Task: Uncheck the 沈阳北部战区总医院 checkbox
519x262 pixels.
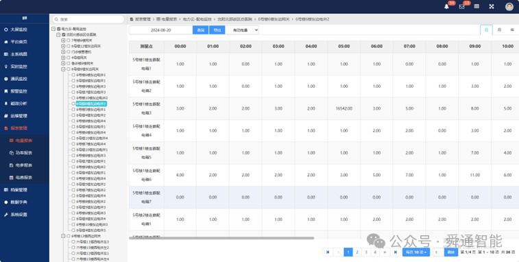Action: coord(64,34)
